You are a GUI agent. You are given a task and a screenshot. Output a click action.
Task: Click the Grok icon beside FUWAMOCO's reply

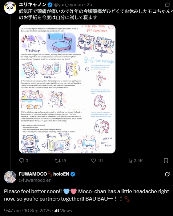(167, 174)
